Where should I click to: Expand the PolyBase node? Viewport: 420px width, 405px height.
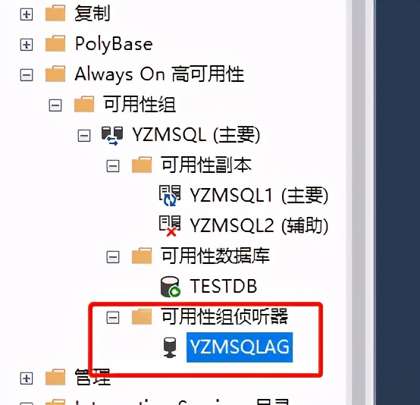click(27, 45)
